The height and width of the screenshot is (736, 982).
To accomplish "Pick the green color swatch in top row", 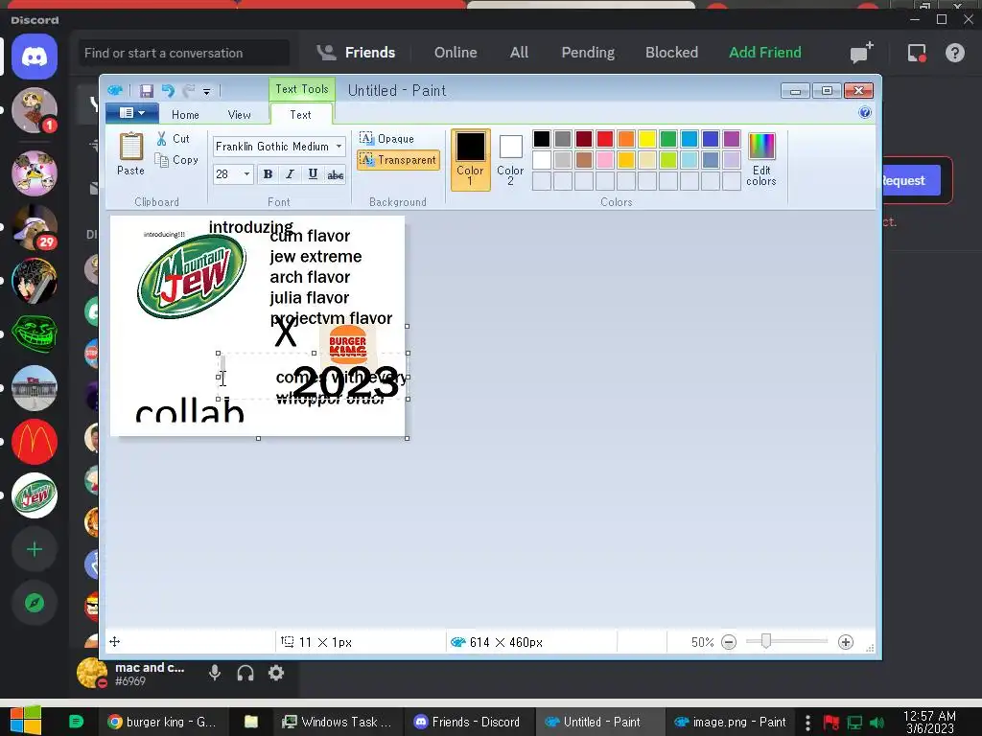I will (668, 138).
